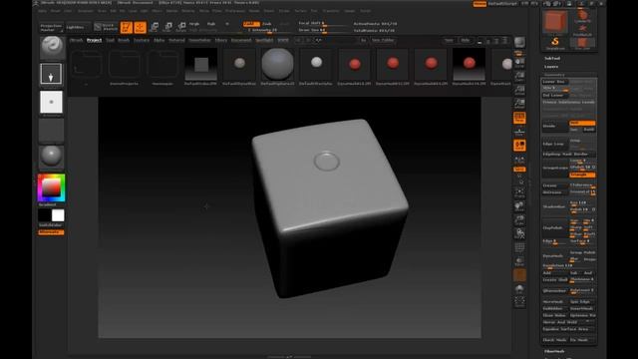The height and width of the screenshot is (359, 638).
Task: Click the New Folder button in LightBox
Action: point(383,40)
